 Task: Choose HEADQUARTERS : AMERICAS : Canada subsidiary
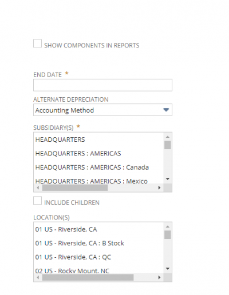click(x=98, y=168)
